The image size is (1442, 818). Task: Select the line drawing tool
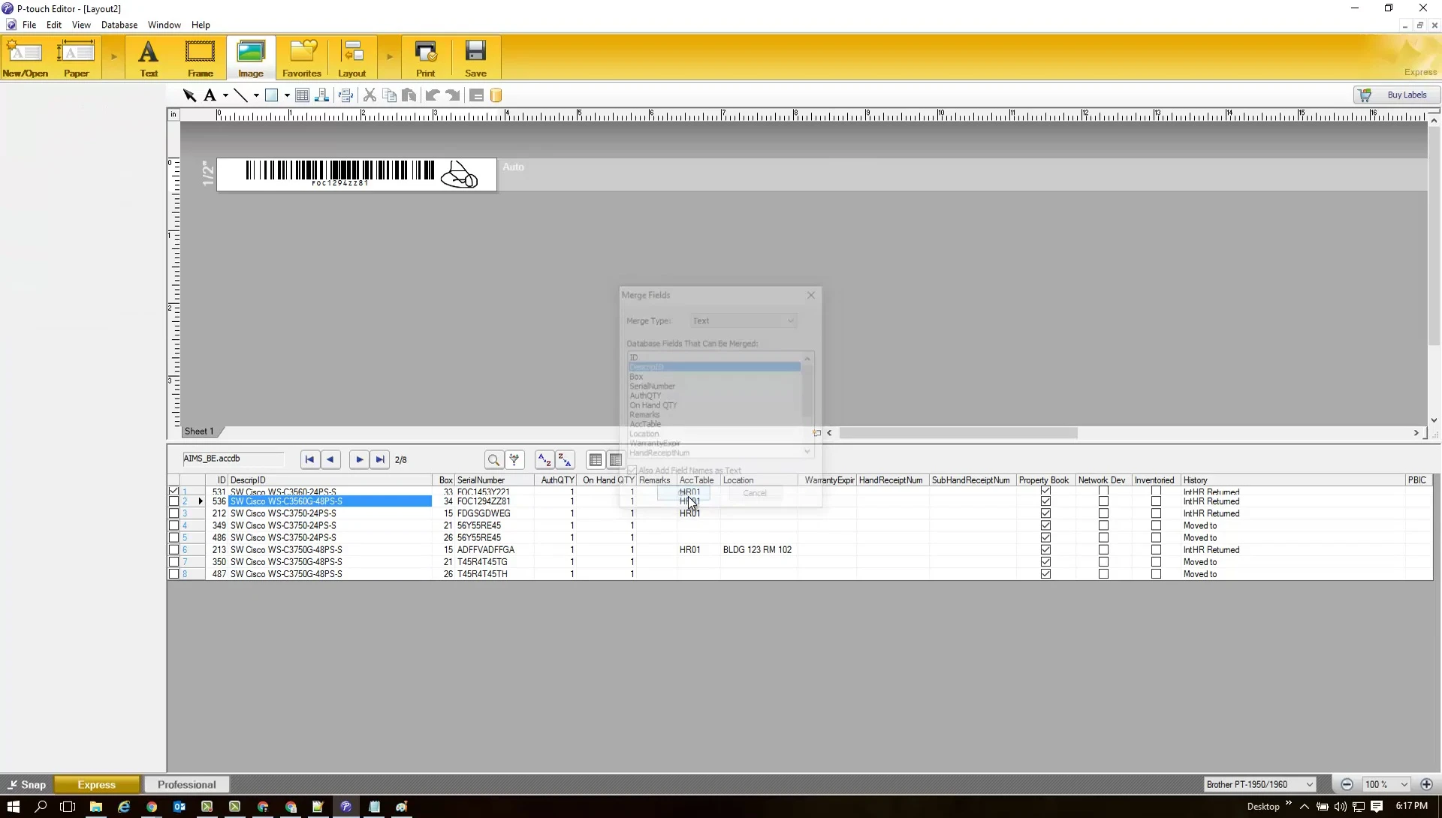[240, 95]
